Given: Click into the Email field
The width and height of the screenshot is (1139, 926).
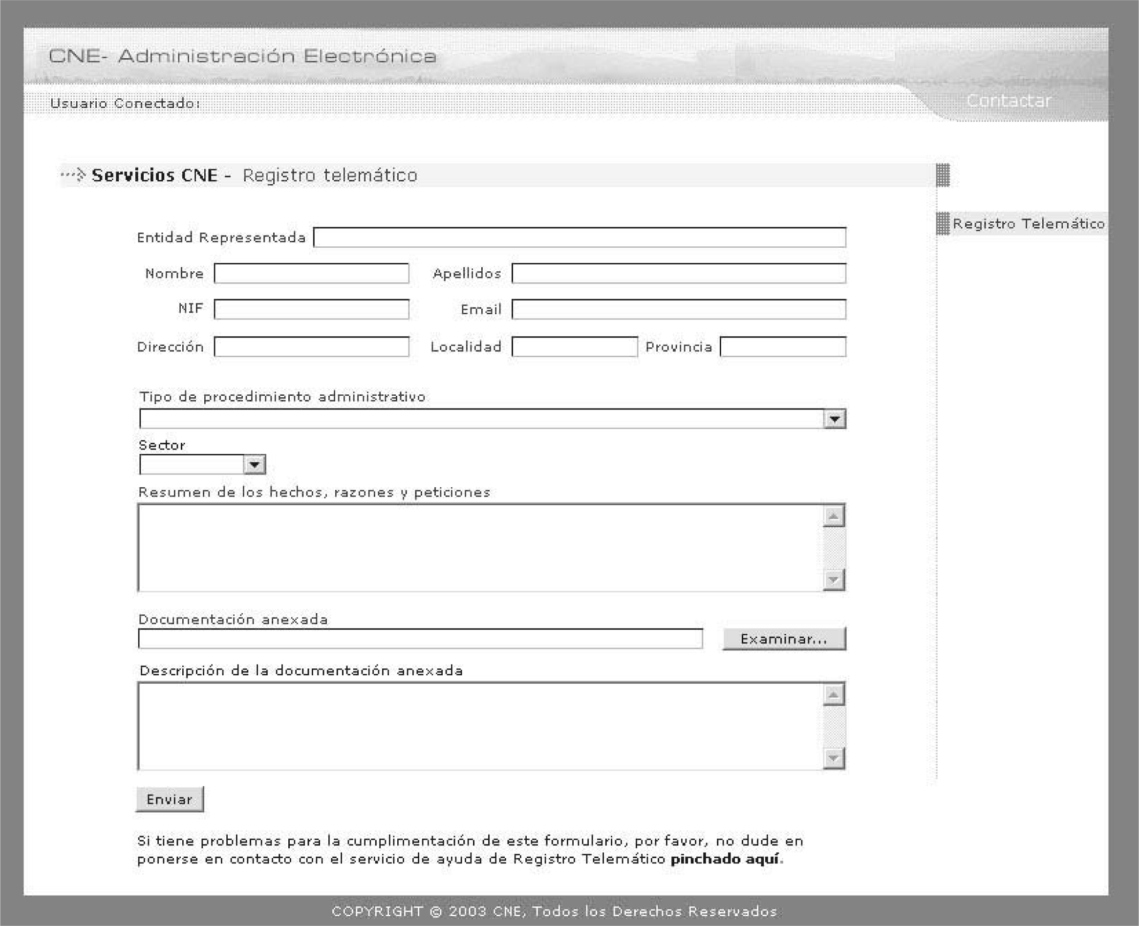Looking at the screenshot, I should tap(679, 309).
